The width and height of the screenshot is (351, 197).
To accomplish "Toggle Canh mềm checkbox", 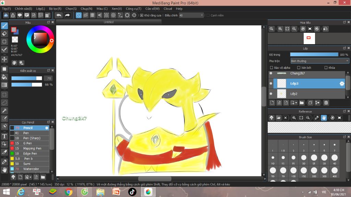I will 208,15.
